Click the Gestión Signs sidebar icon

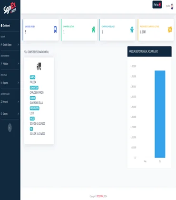(1, 45)
